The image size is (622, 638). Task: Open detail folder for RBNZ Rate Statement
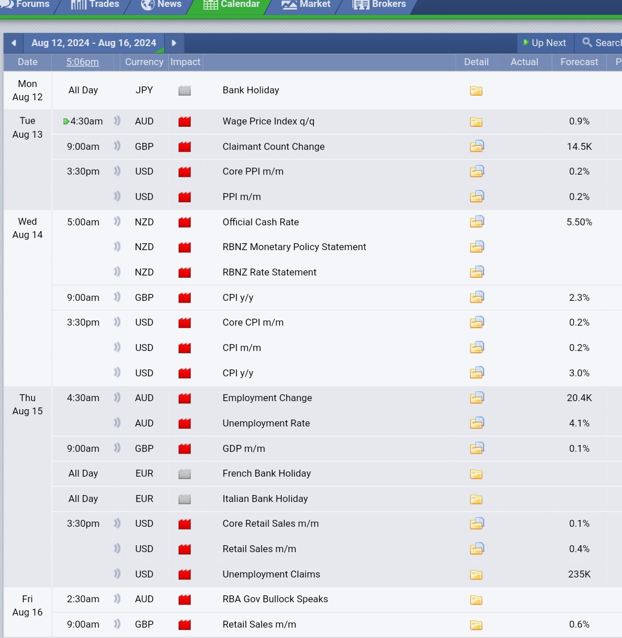477,272
